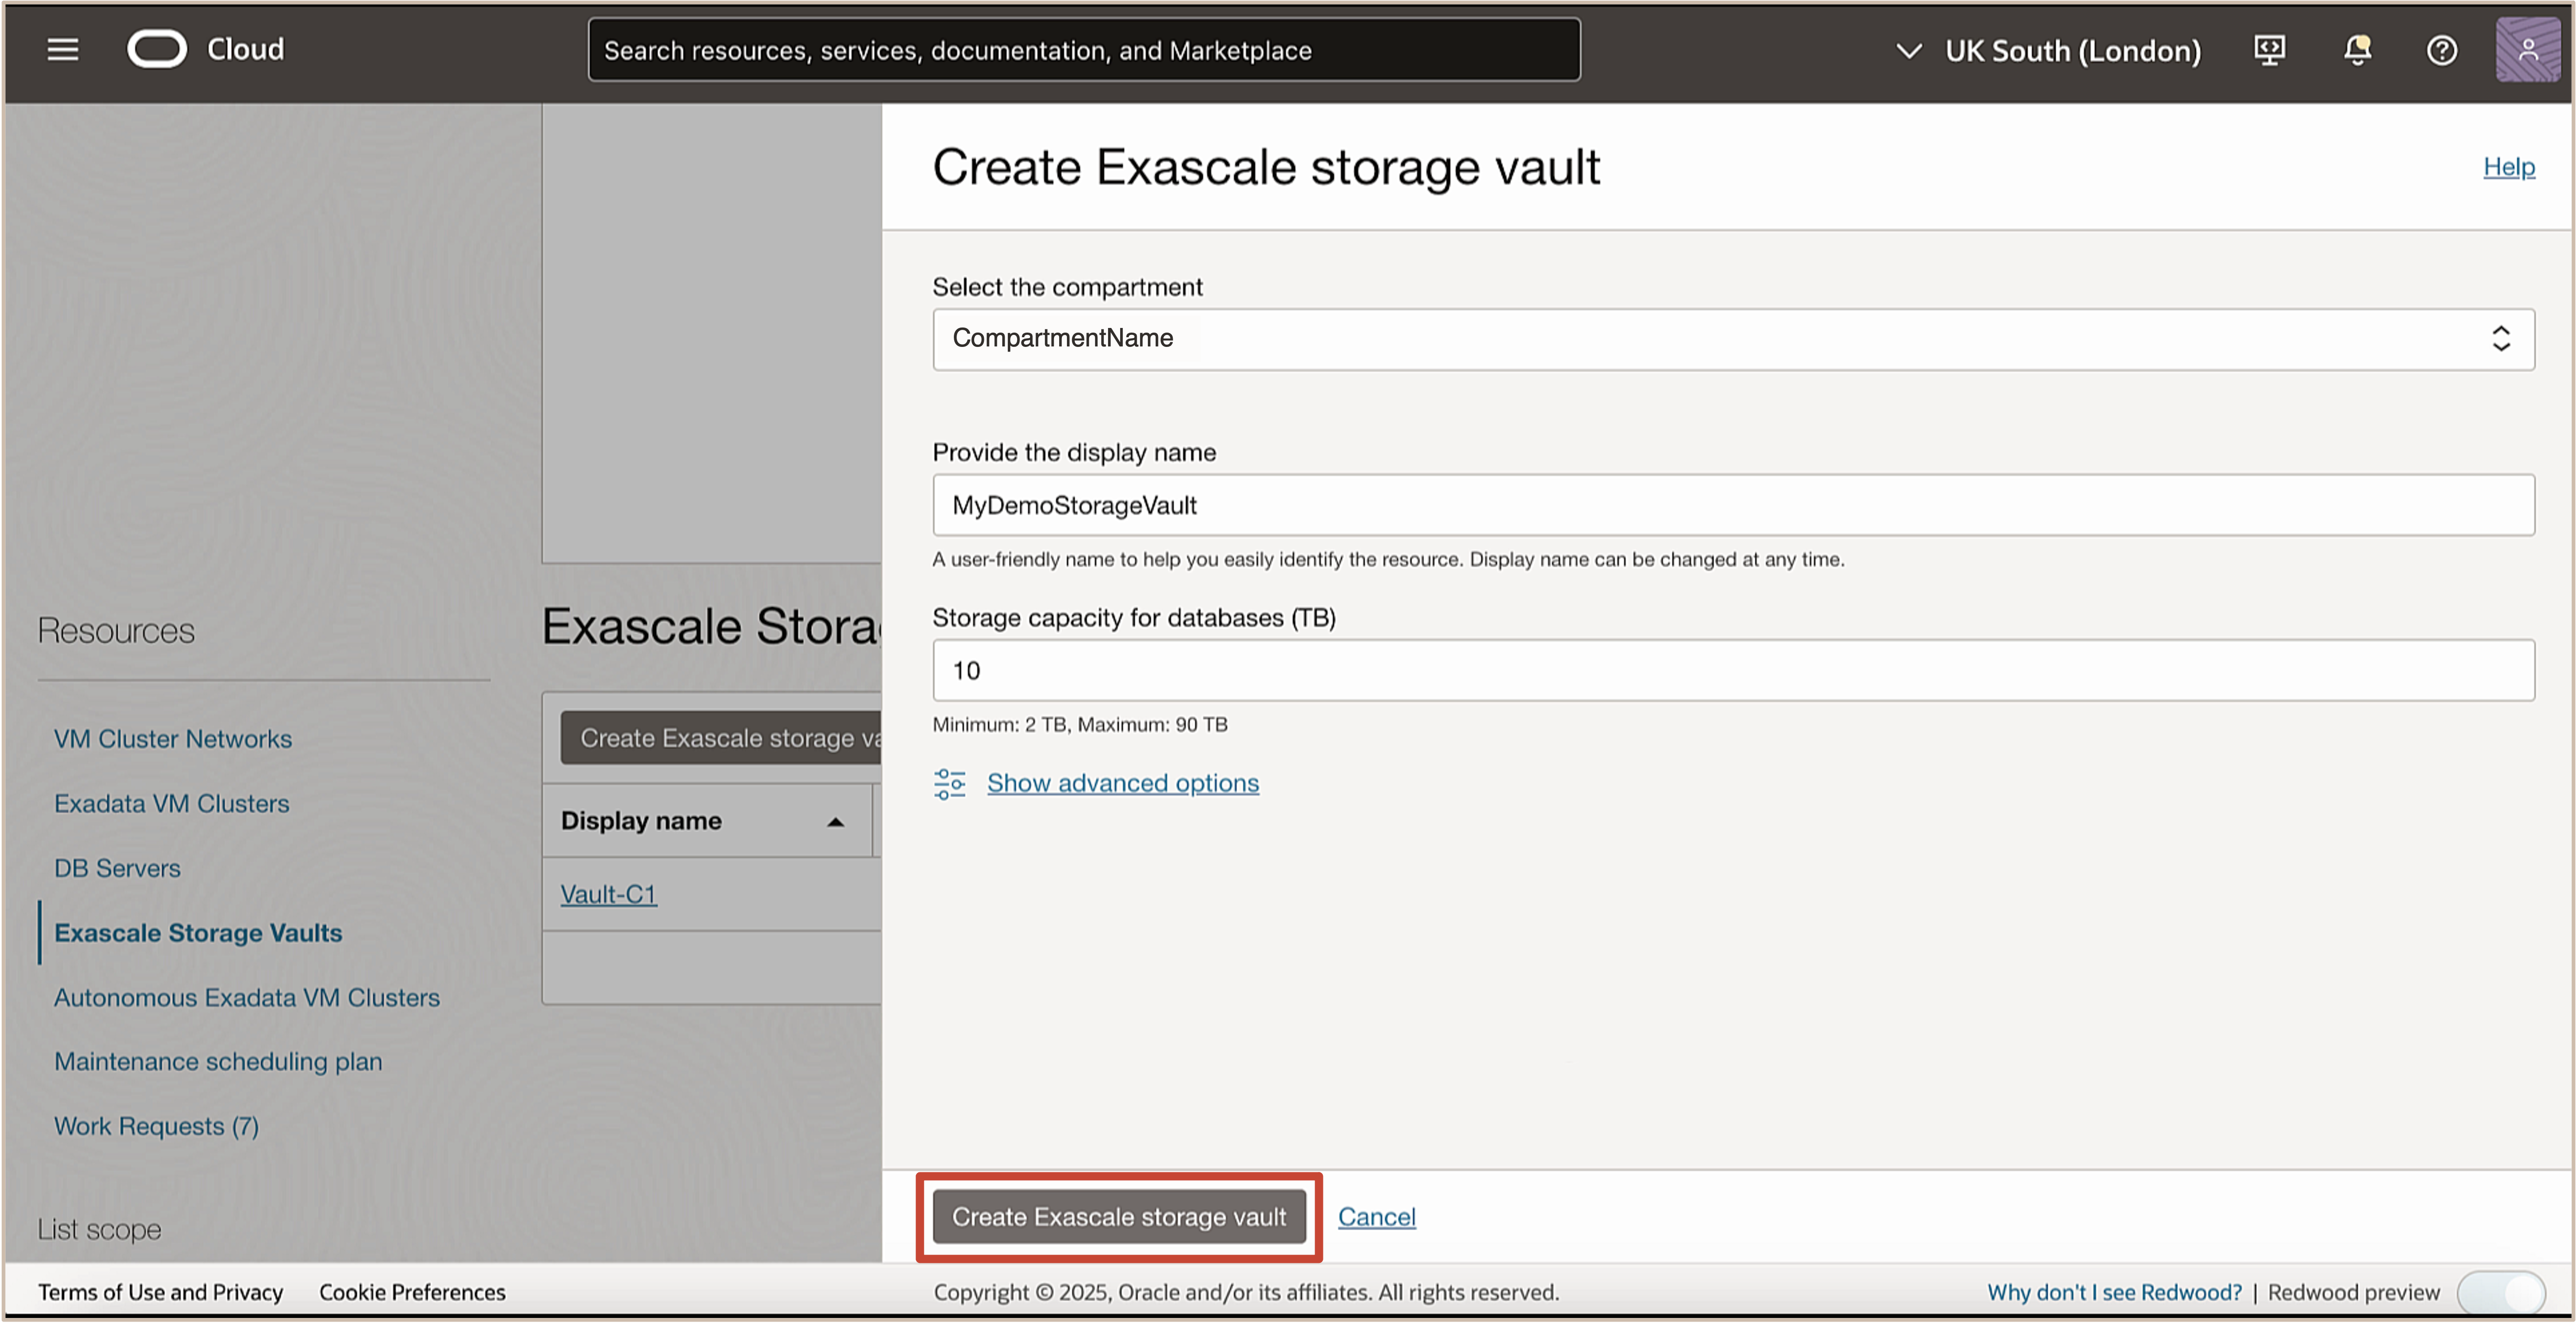This screenshot has height=1323, width=2576.
Task: Go to Exadata VM Clusters resource
Action: [171, 804]
